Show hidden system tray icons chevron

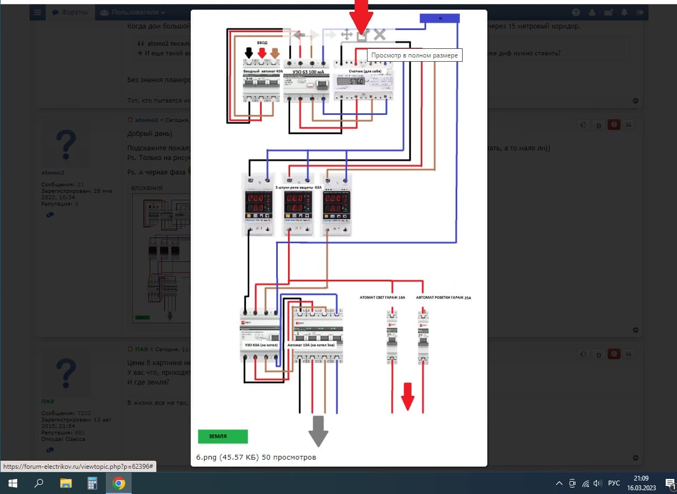click(559, 483)
